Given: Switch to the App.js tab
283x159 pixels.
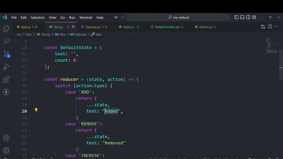Looking at the screenshot, I should [x=27, y=27].
